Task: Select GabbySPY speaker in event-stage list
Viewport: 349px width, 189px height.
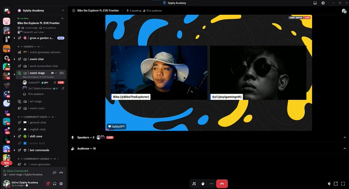Action: click(44, 83)
